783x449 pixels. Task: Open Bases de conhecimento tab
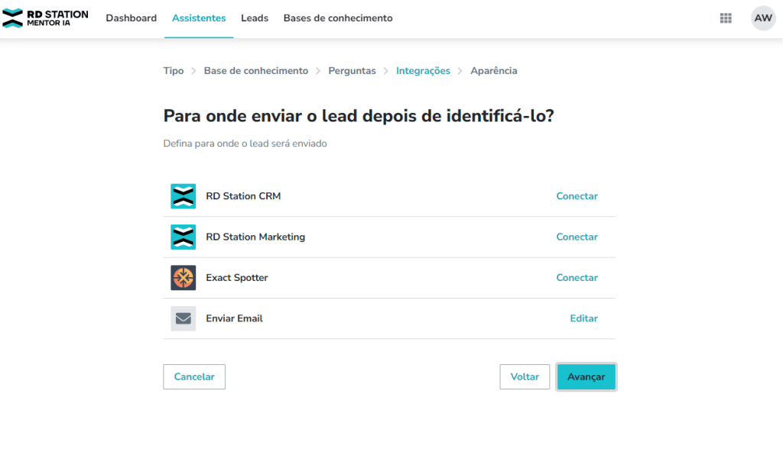coord(338,18)
